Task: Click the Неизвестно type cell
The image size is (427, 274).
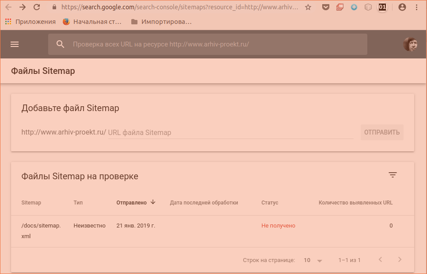Action: pos(89,225)
